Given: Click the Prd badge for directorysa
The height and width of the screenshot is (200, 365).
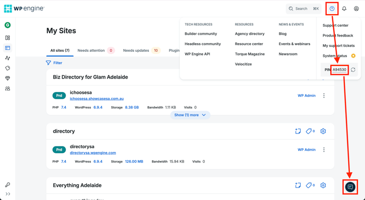Looking at the screenshot, I should [x=59, y=150].
